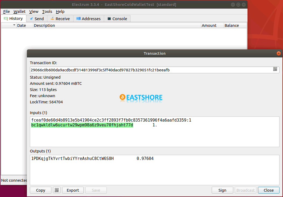Click the input txid line starting fceaf0de
The image size is (283, 197).
coord(111,120)
